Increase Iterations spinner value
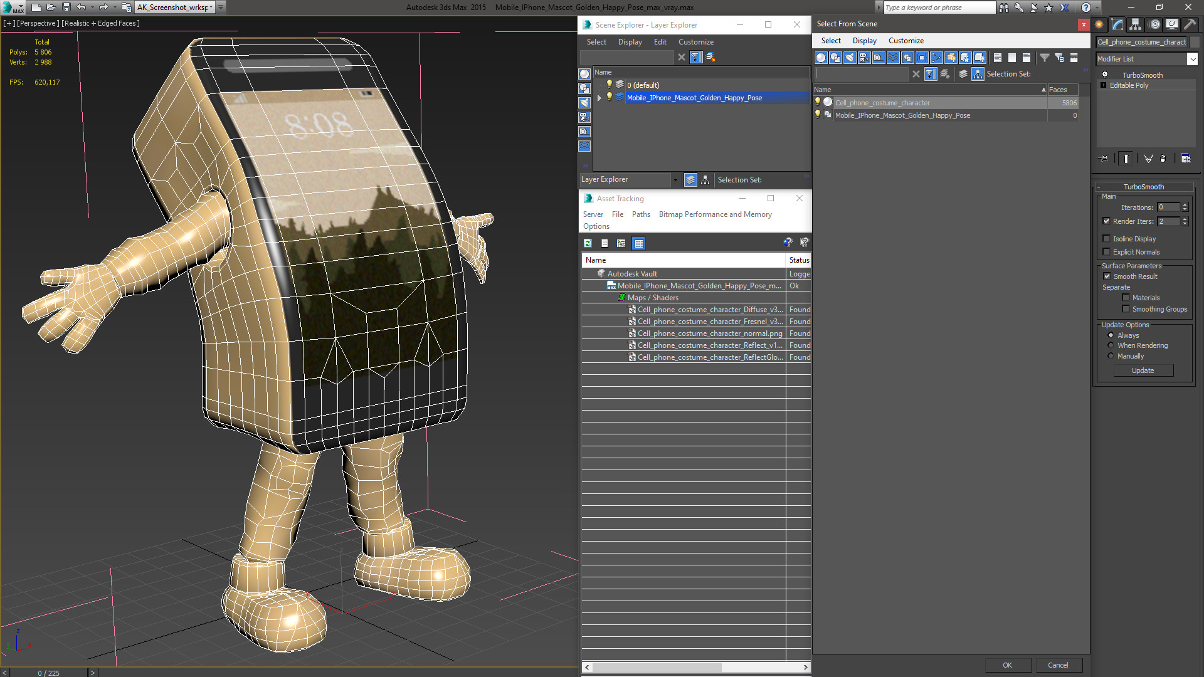The height and width of the screenshot is (677, 1204). [x=1185, y=205]
